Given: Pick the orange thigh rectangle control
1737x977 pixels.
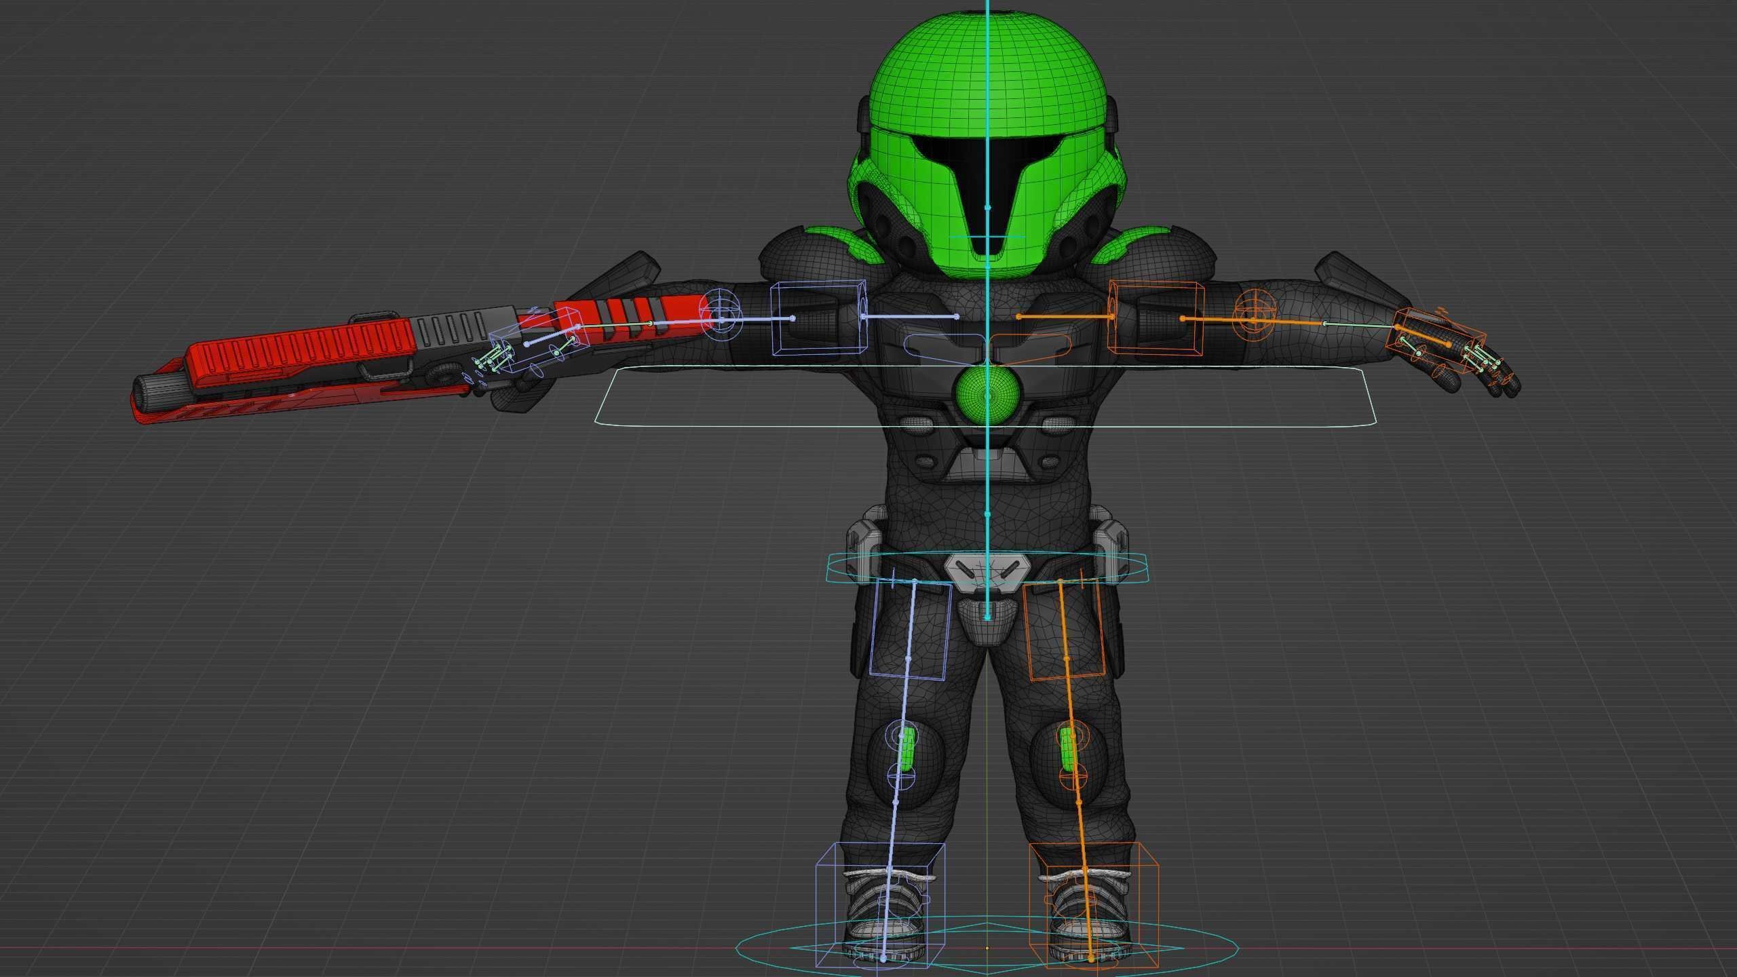Looking at the screenshot, I should [x=1065, y=629].
